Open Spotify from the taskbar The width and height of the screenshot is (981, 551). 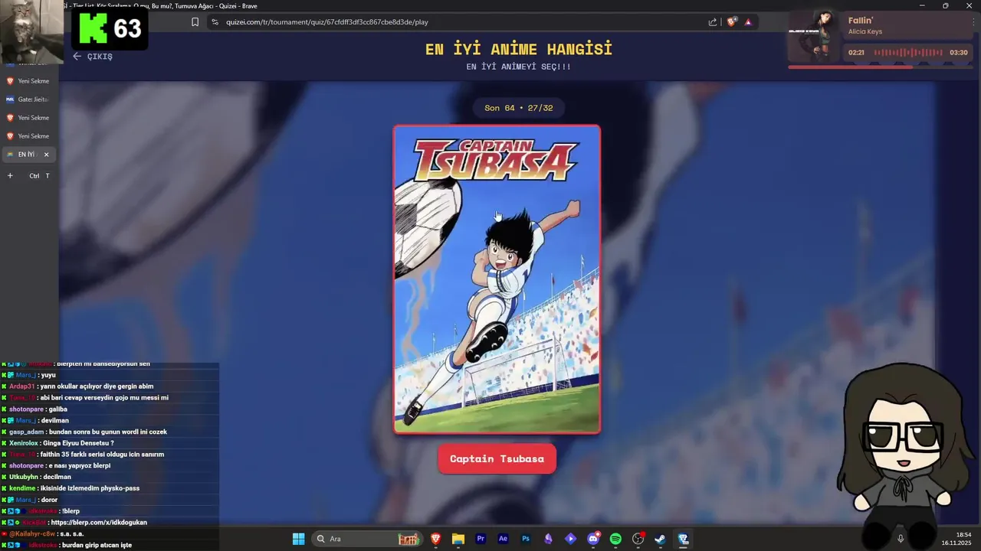click(x=615, y=539)
